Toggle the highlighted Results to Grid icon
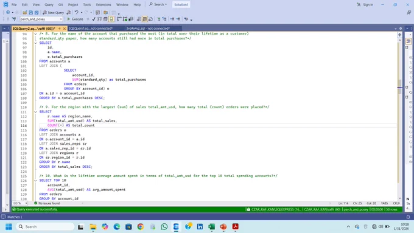This screenshot has height=233, width=414. click(x=145, y=19)
